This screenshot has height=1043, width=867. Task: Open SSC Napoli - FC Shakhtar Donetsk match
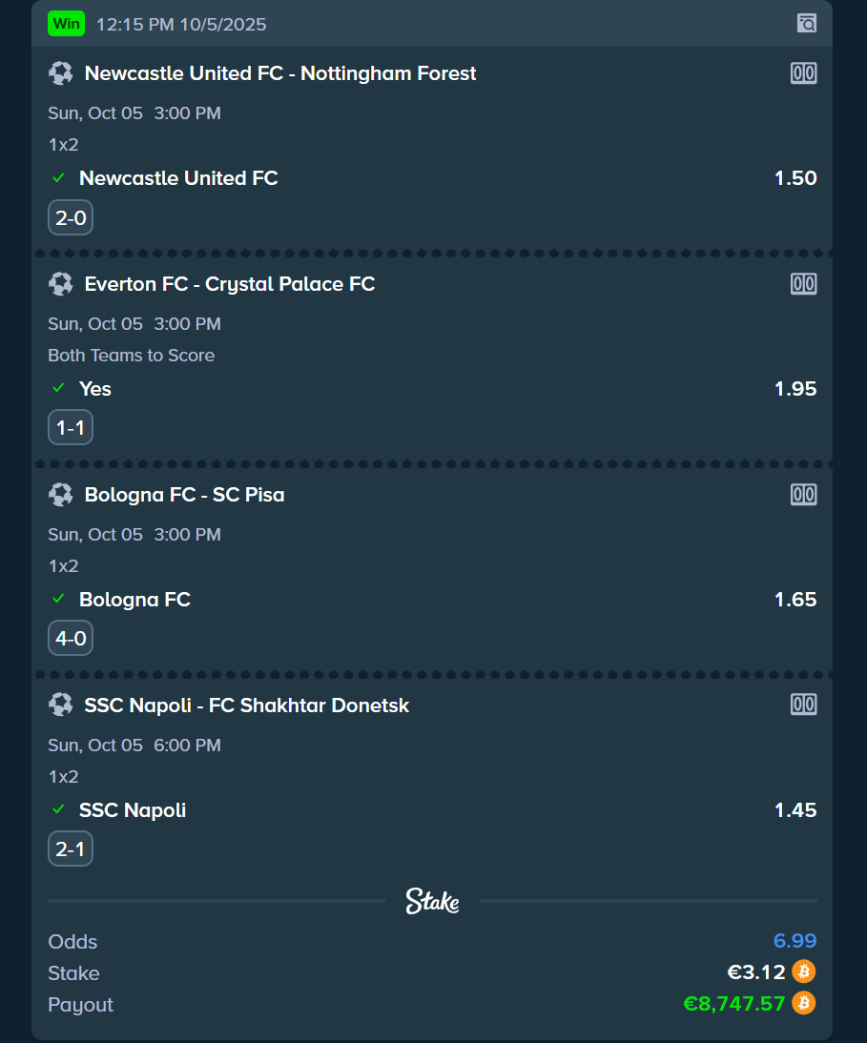click(247, 706)
